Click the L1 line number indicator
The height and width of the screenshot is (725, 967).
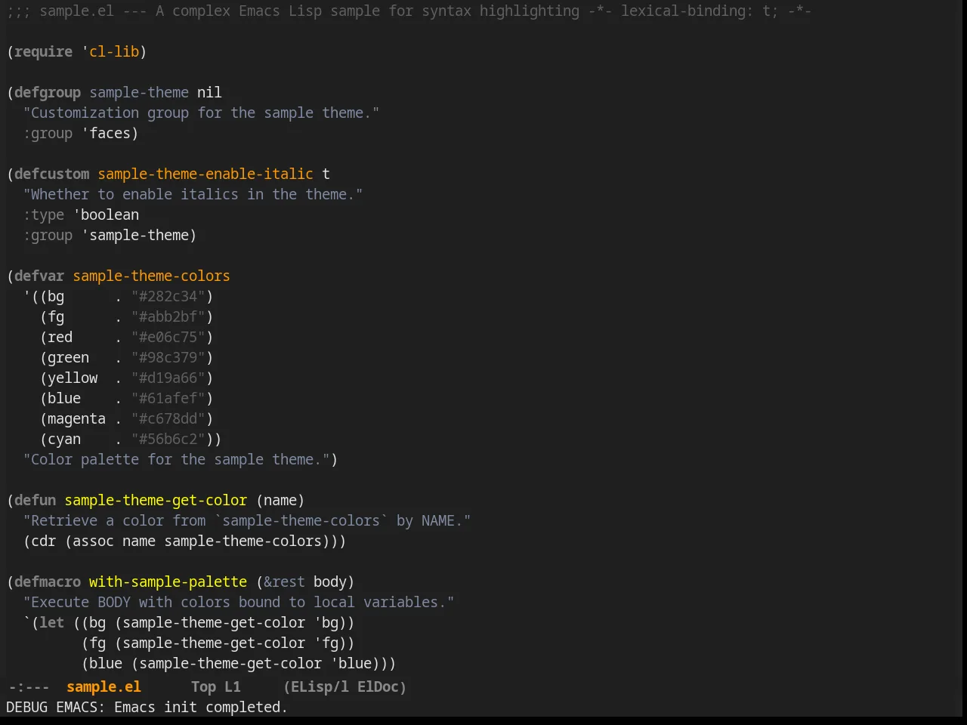pos(233,686)
